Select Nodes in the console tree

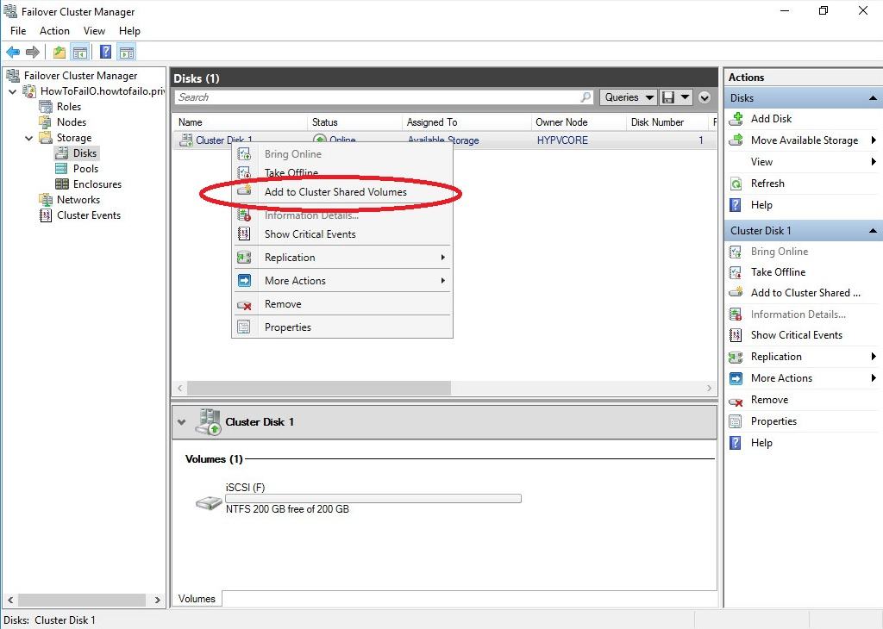click(72, 122)
